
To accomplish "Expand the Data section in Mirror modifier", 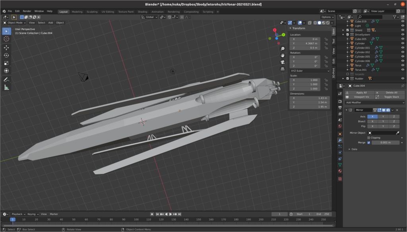I will [352, 149].
